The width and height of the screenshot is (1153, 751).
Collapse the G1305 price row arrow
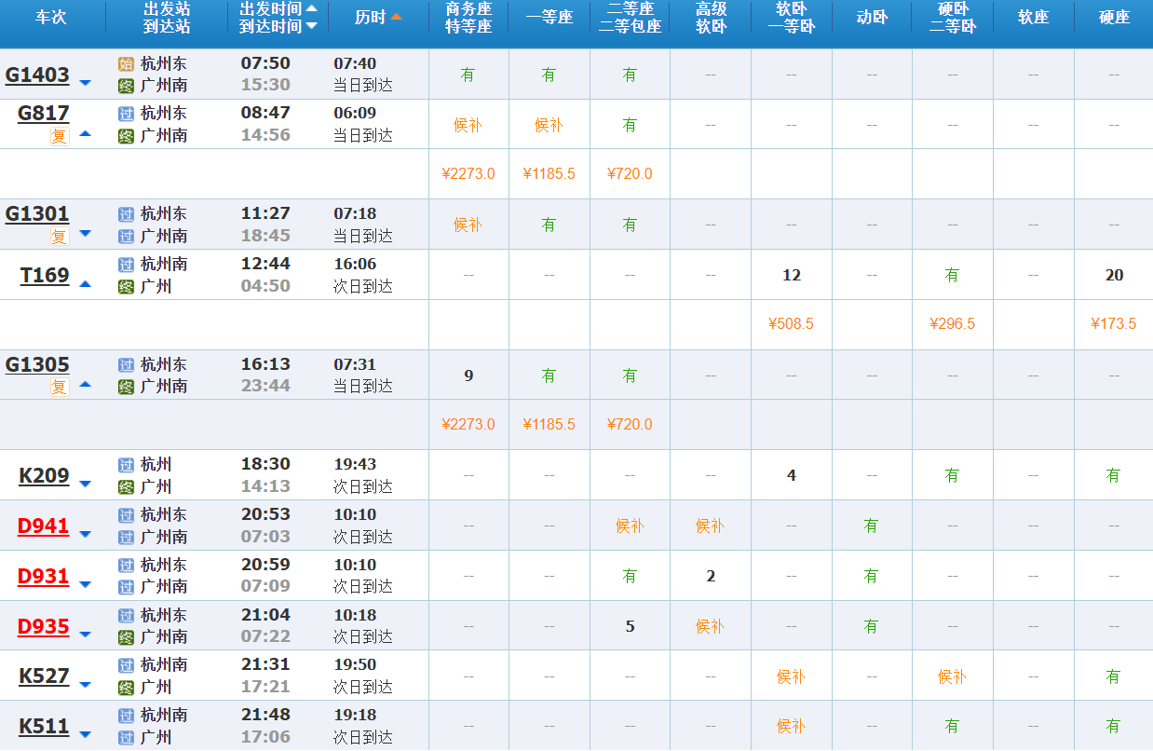point(86,383)
